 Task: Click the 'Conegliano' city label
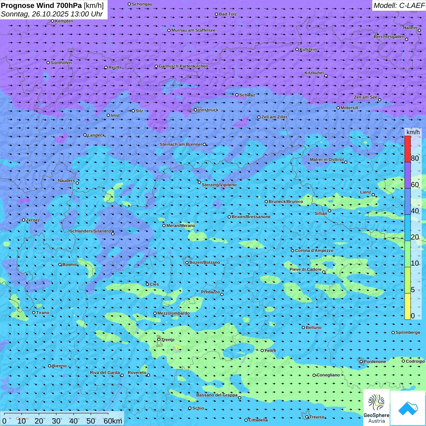pos(328,375)
